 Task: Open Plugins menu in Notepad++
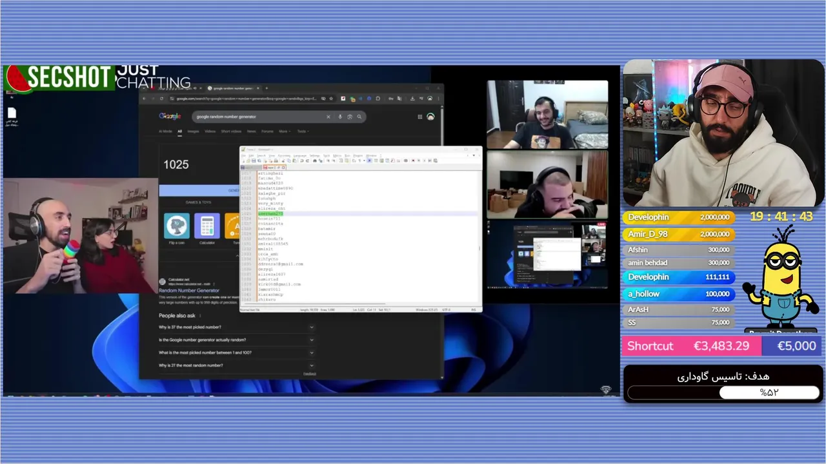click(358, 155)
